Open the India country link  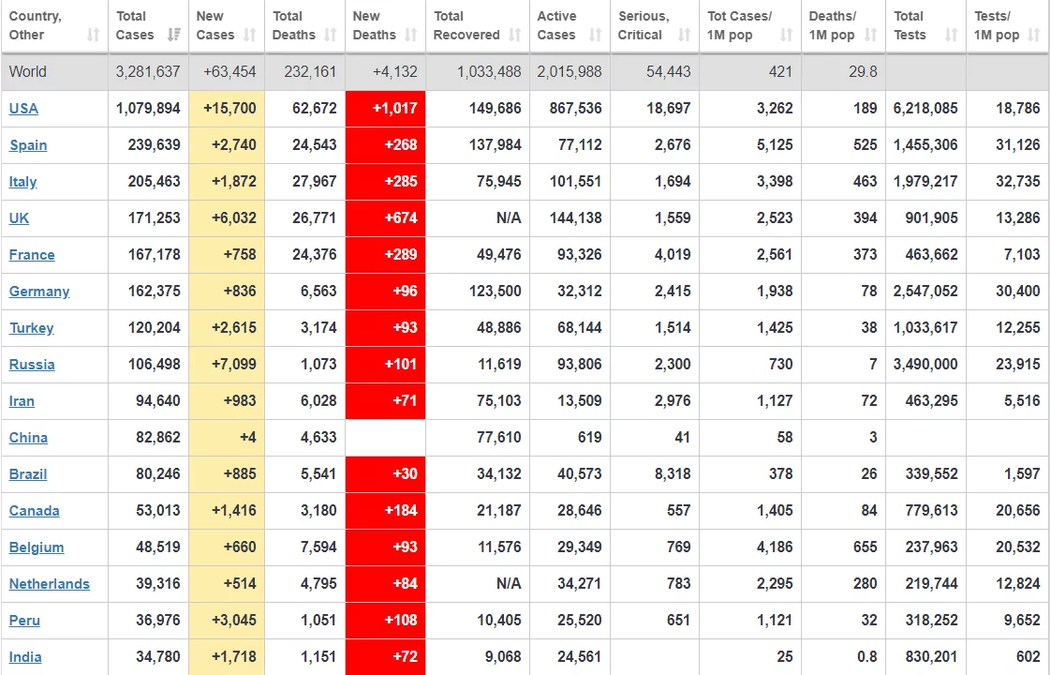pos(24,657)
